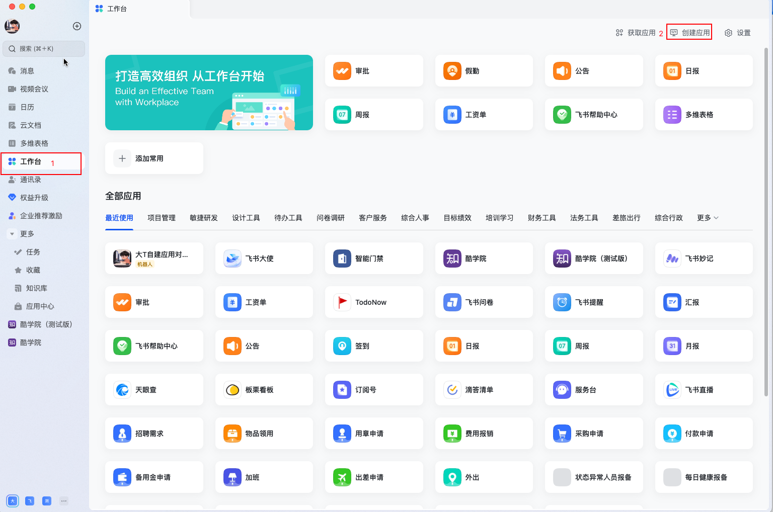
Task: Launch 飞书大使 app
Action: (x=264, y=259)
